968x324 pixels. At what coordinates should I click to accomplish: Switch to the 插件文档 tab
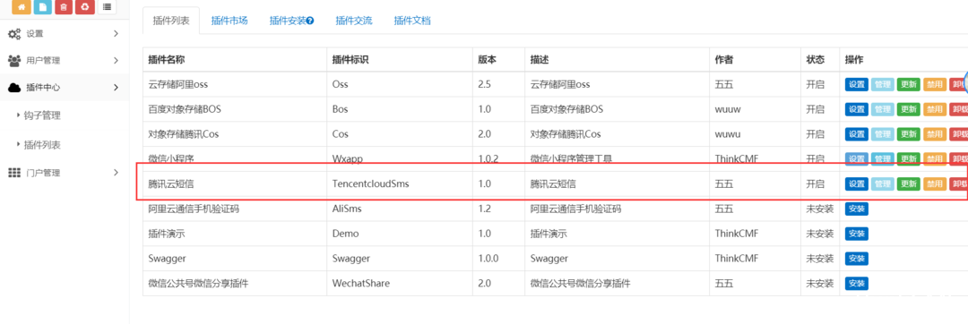(412, 21)
